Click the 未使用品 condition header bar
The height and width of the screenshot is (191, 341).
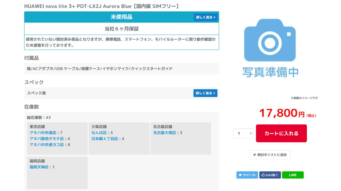pyautogui.click(x=121, y=17)
